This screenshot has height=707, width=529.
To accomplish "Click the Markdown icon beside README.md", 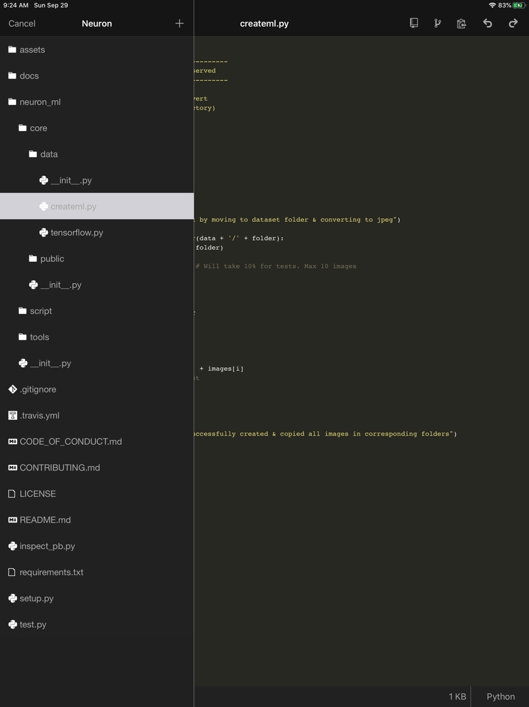I will pos(12,520).
